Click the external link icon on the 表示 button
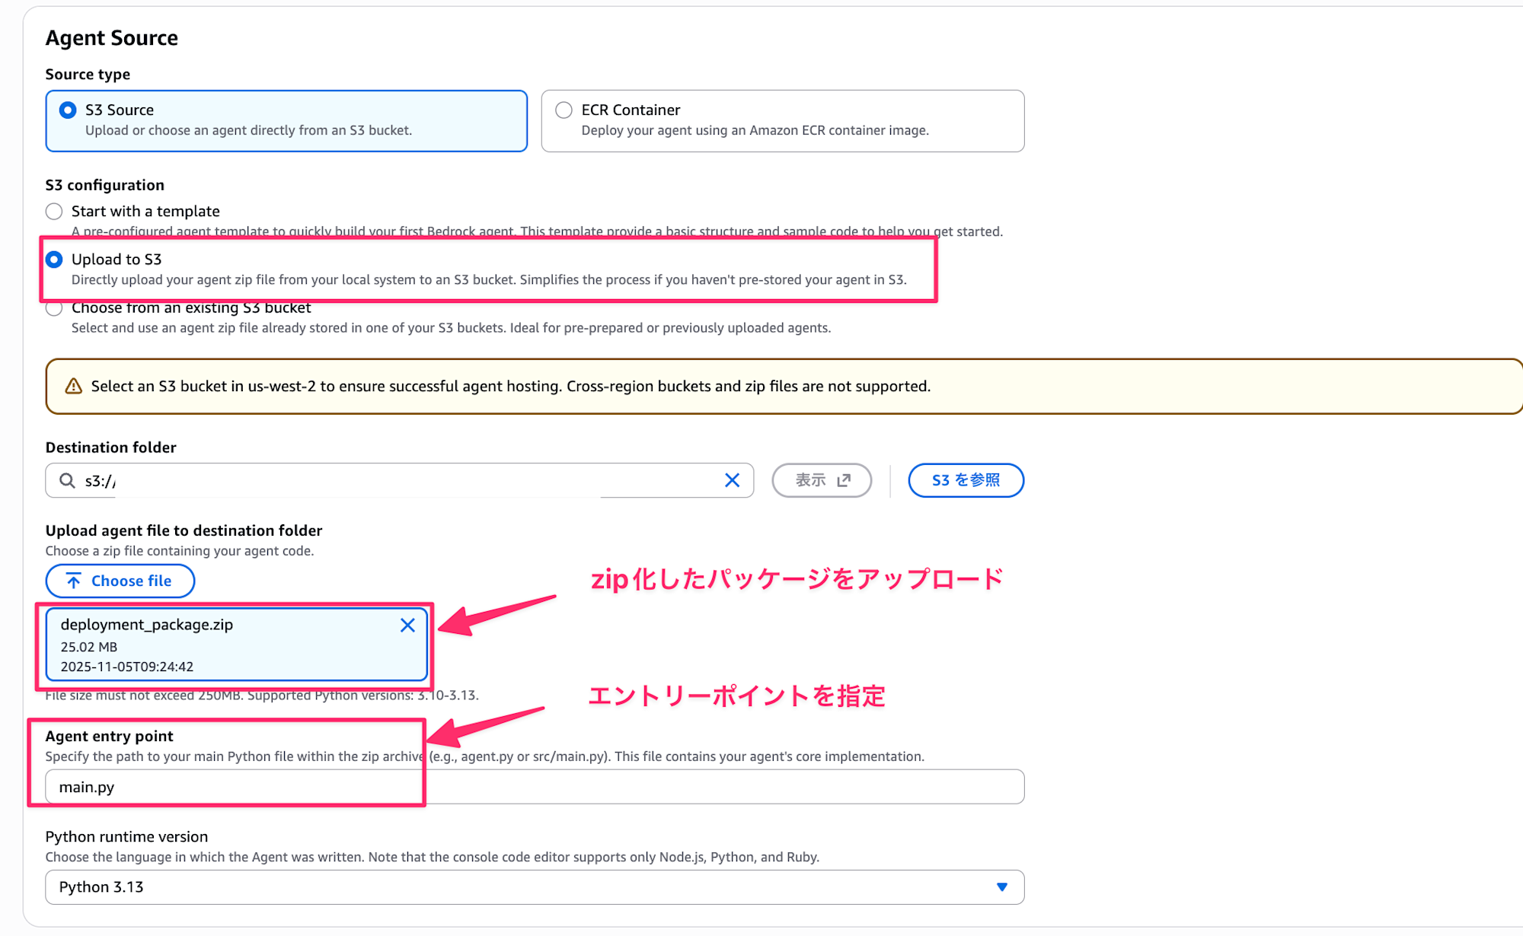 [844, 480]
